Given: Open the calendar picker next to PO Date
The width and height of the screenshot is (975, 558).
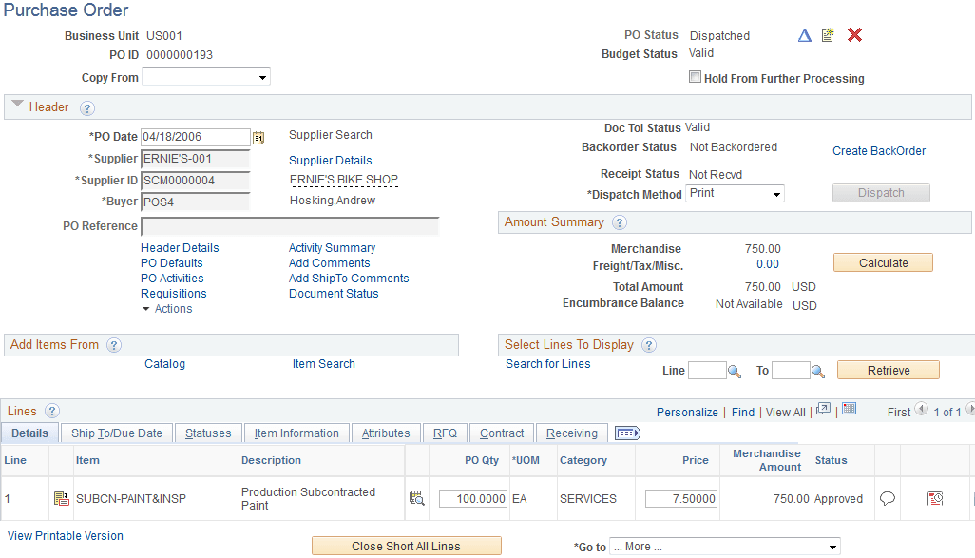Looking at the screenshot, I should [258, 137].
